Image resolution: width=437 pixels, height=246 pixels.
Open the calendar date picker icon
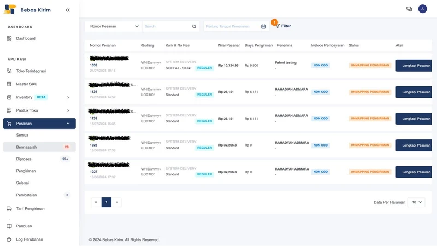263,26
